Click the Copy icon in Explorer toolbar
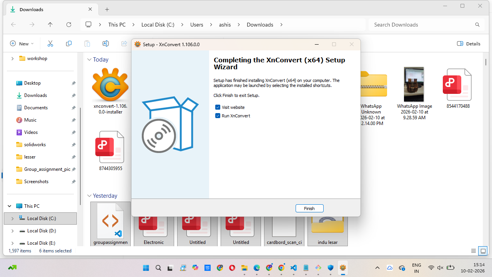Viewport: 492px width, 277px height. click(x=69, y=43)
